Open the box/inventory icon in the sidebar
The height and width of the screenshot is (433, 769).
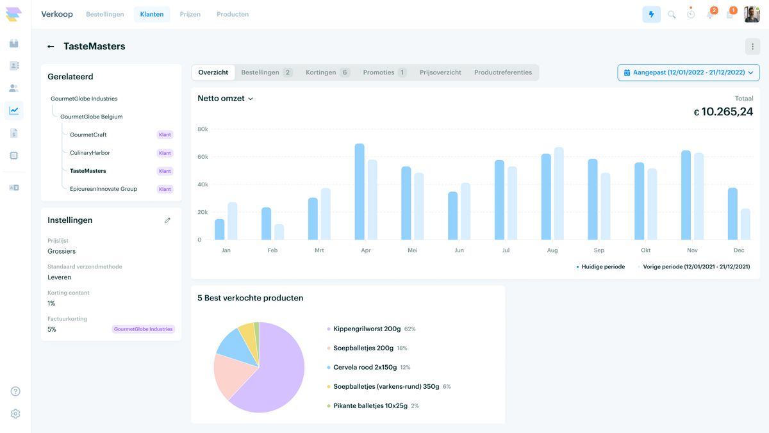[x=14, y=44]
